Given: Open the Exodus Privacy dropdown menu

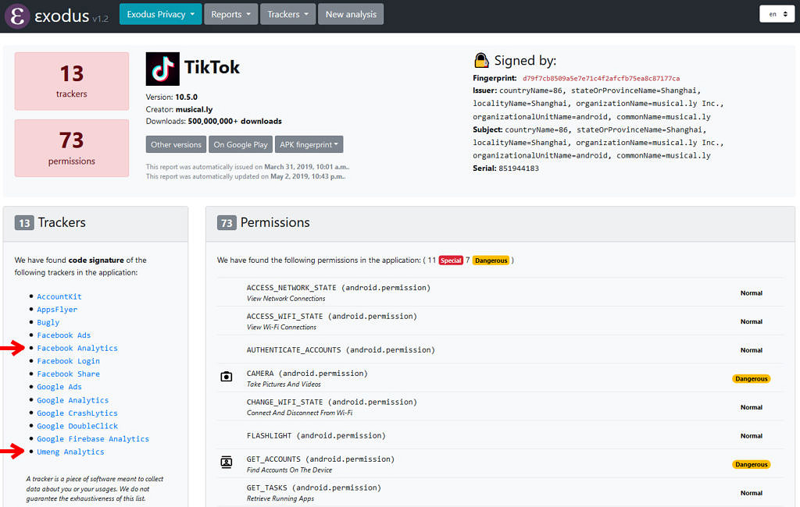Looking at the screenshot, I should coord(161,14).
